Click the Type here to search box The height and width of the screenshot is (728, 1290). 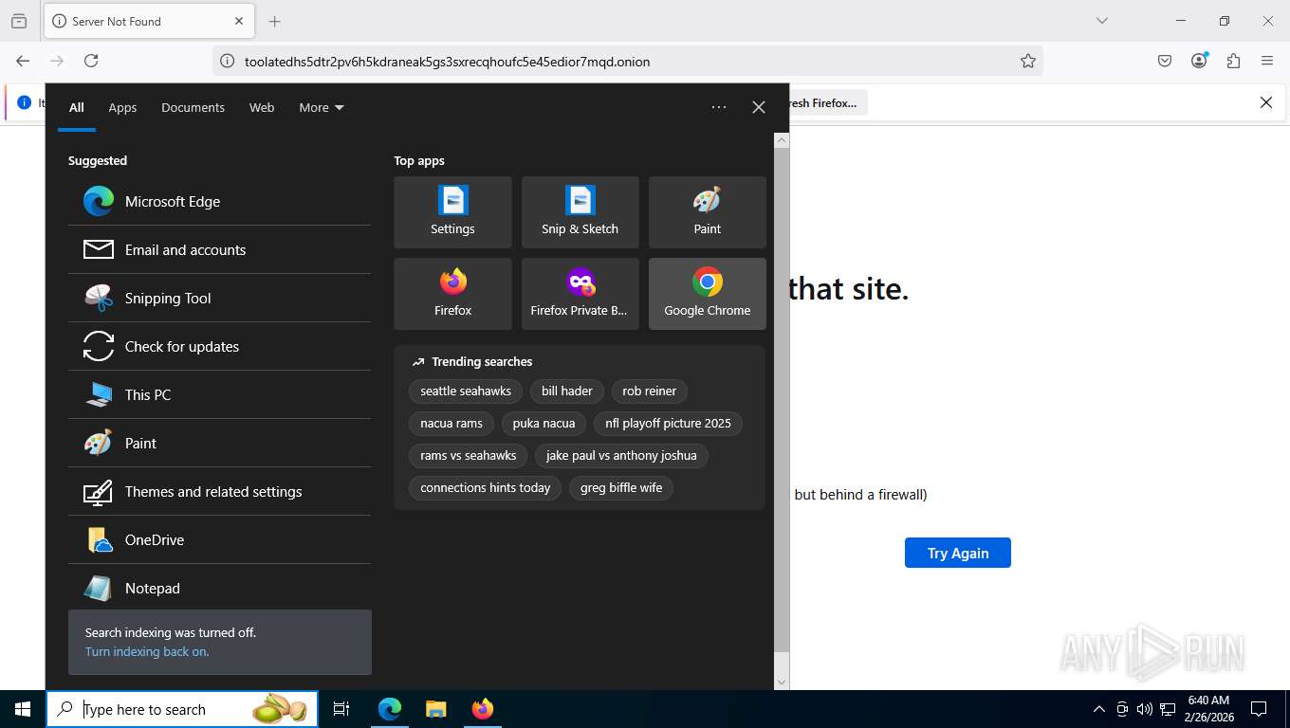point(182,709)
